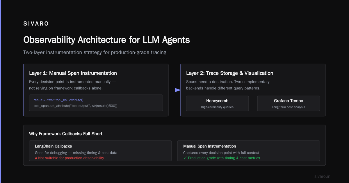Click the Observability Architecture for LLM Agents title
The image size is (349, 183).
(x=106, y=40)
